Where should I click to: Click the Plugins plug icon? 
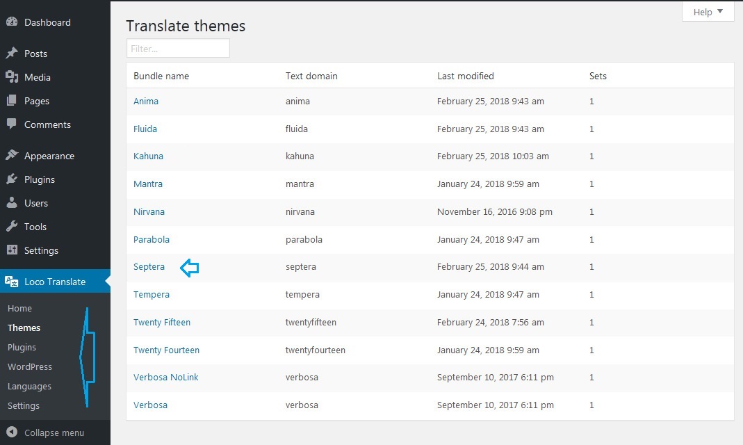point(12,179)
